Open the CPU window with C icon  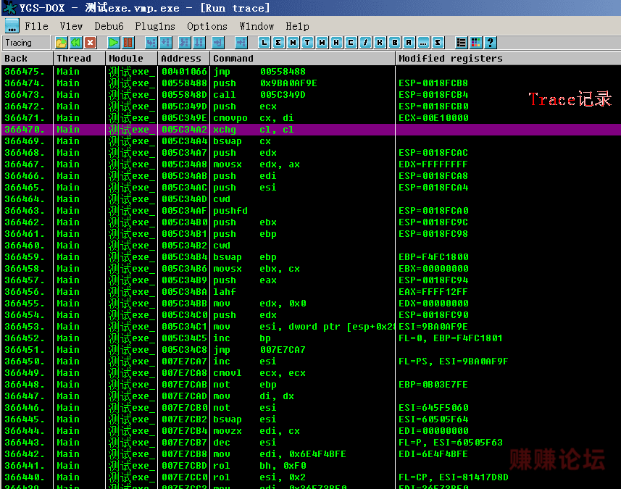[351, 42]
